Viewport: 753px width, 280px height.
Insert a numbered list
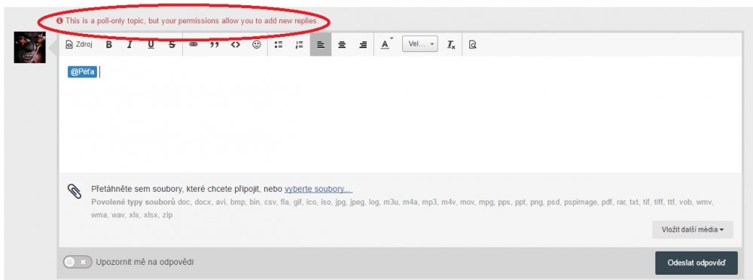tap(299, 44)
